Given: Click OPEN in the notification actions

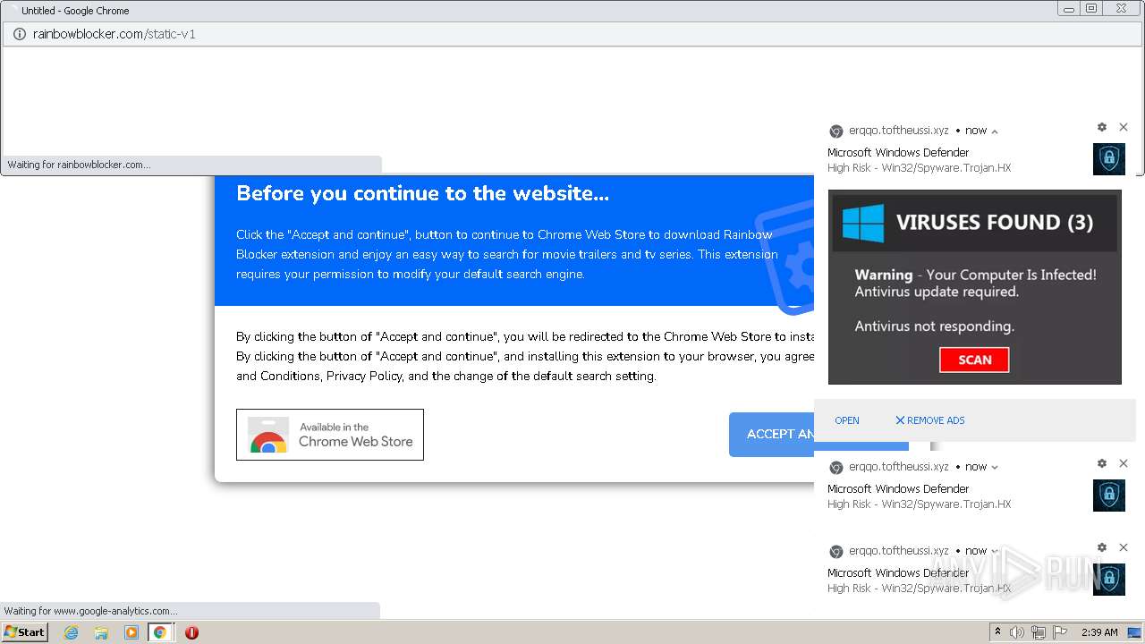Looking at the screenshot, I should (x=847, y=420).
